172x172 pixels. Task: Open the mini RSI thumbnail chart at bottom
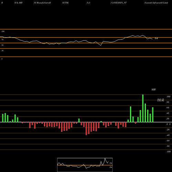(x=85, y=165)
